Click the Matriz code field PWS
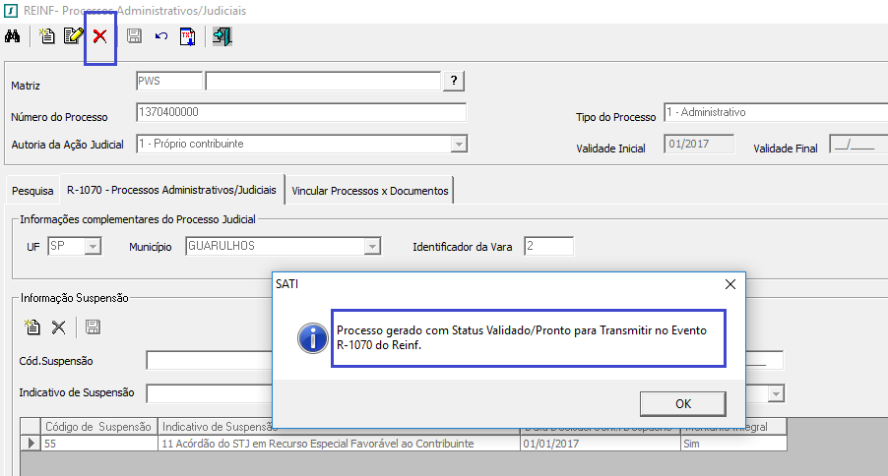This screenshot has width=888, height=476. coord(169,81)
